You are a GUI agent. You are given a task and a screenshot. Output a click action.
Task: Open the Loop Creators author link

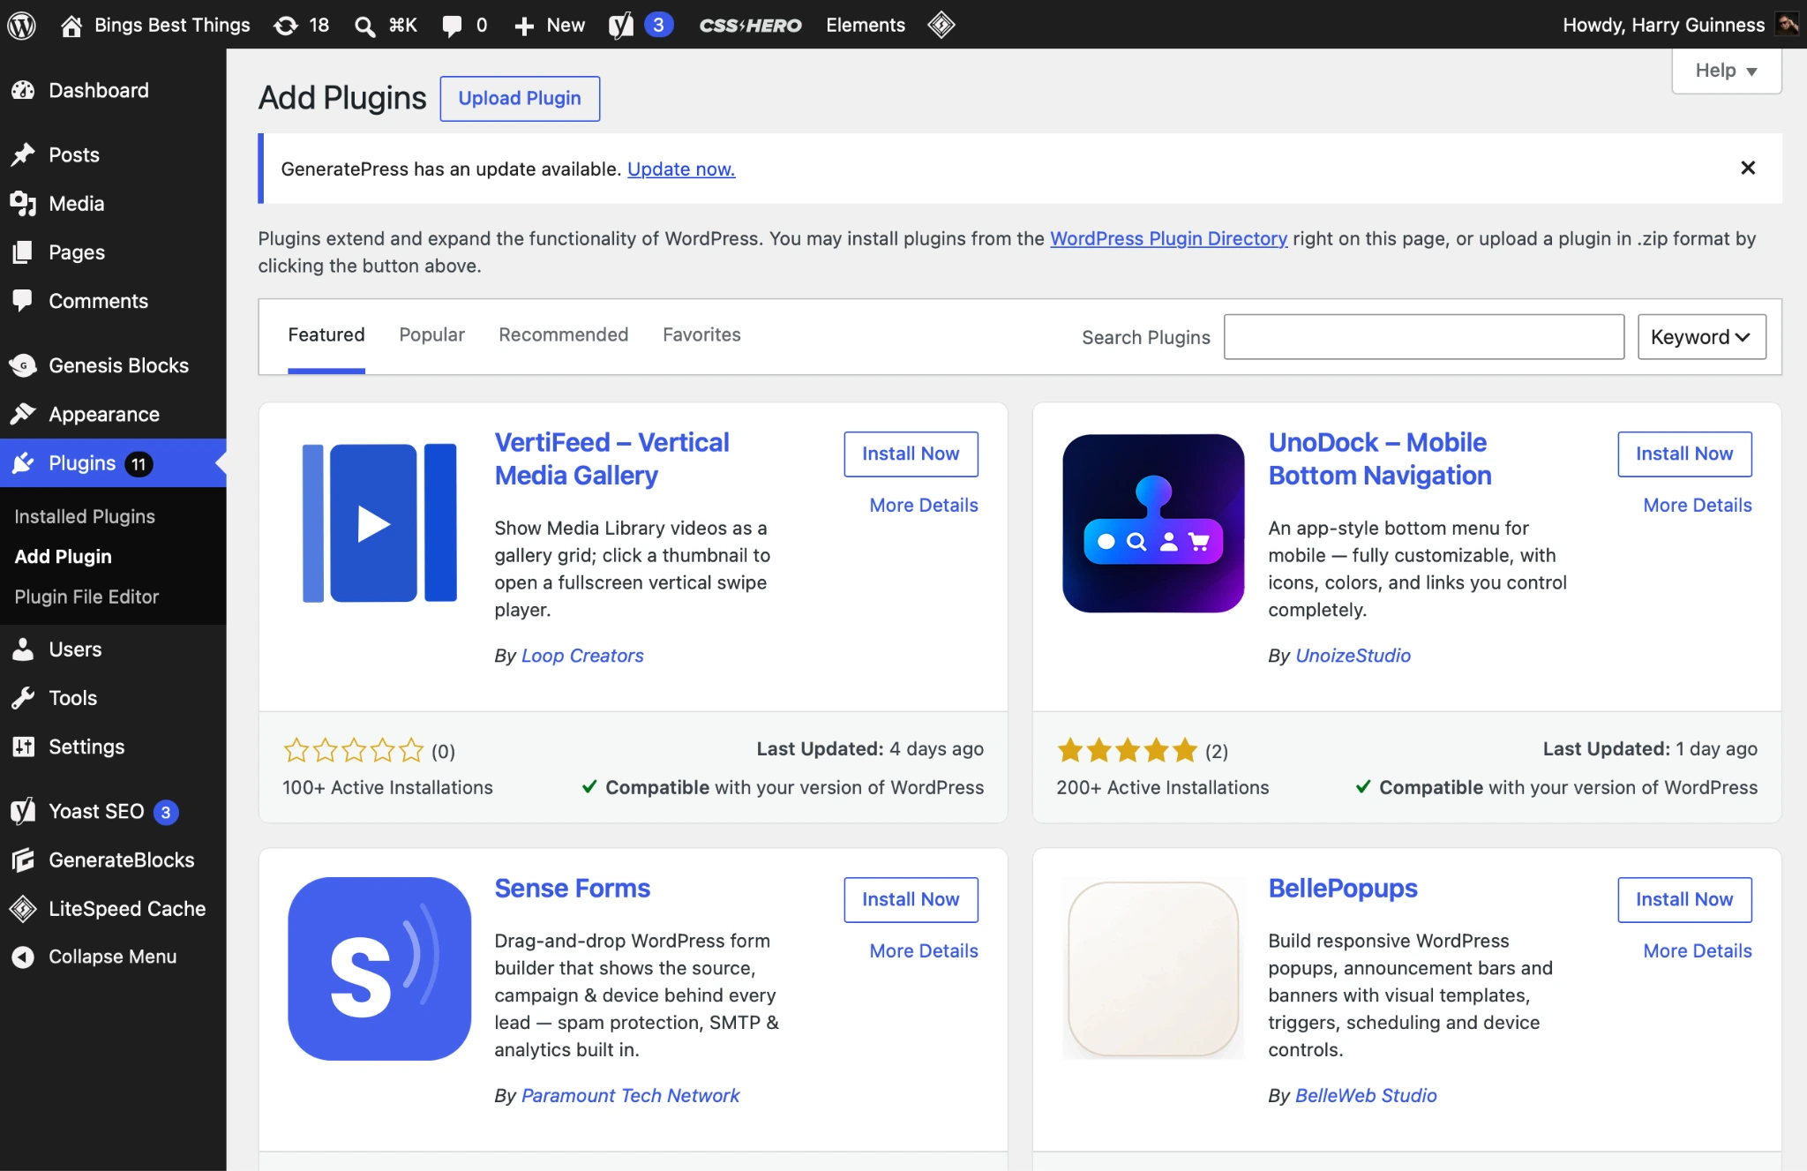[582, 656]
